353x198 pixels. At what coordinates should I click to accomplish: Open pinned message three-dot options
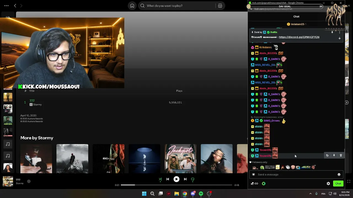pyautogui.click(x=339, y=32)
